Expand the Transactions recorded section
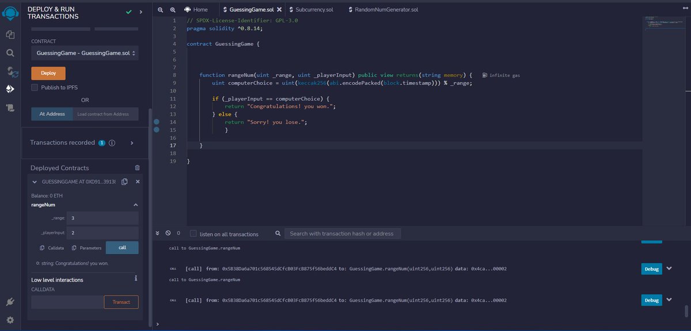The width and height of the screenshot is (691, 331). 132,143
